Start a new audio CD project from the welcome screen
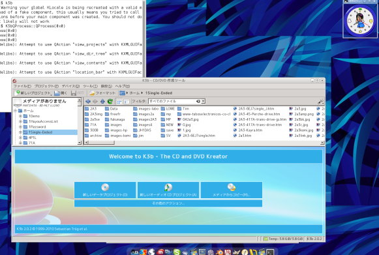 click(168, 190)
